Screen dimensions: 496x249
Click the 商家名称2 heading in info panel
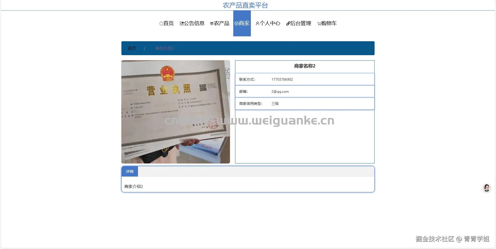(305, 66)
